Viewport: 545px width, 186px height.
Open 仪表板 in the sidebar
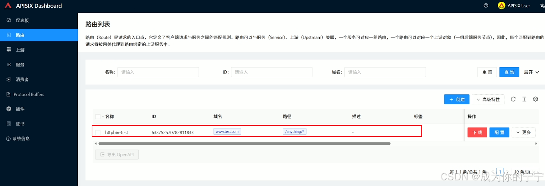39,21
